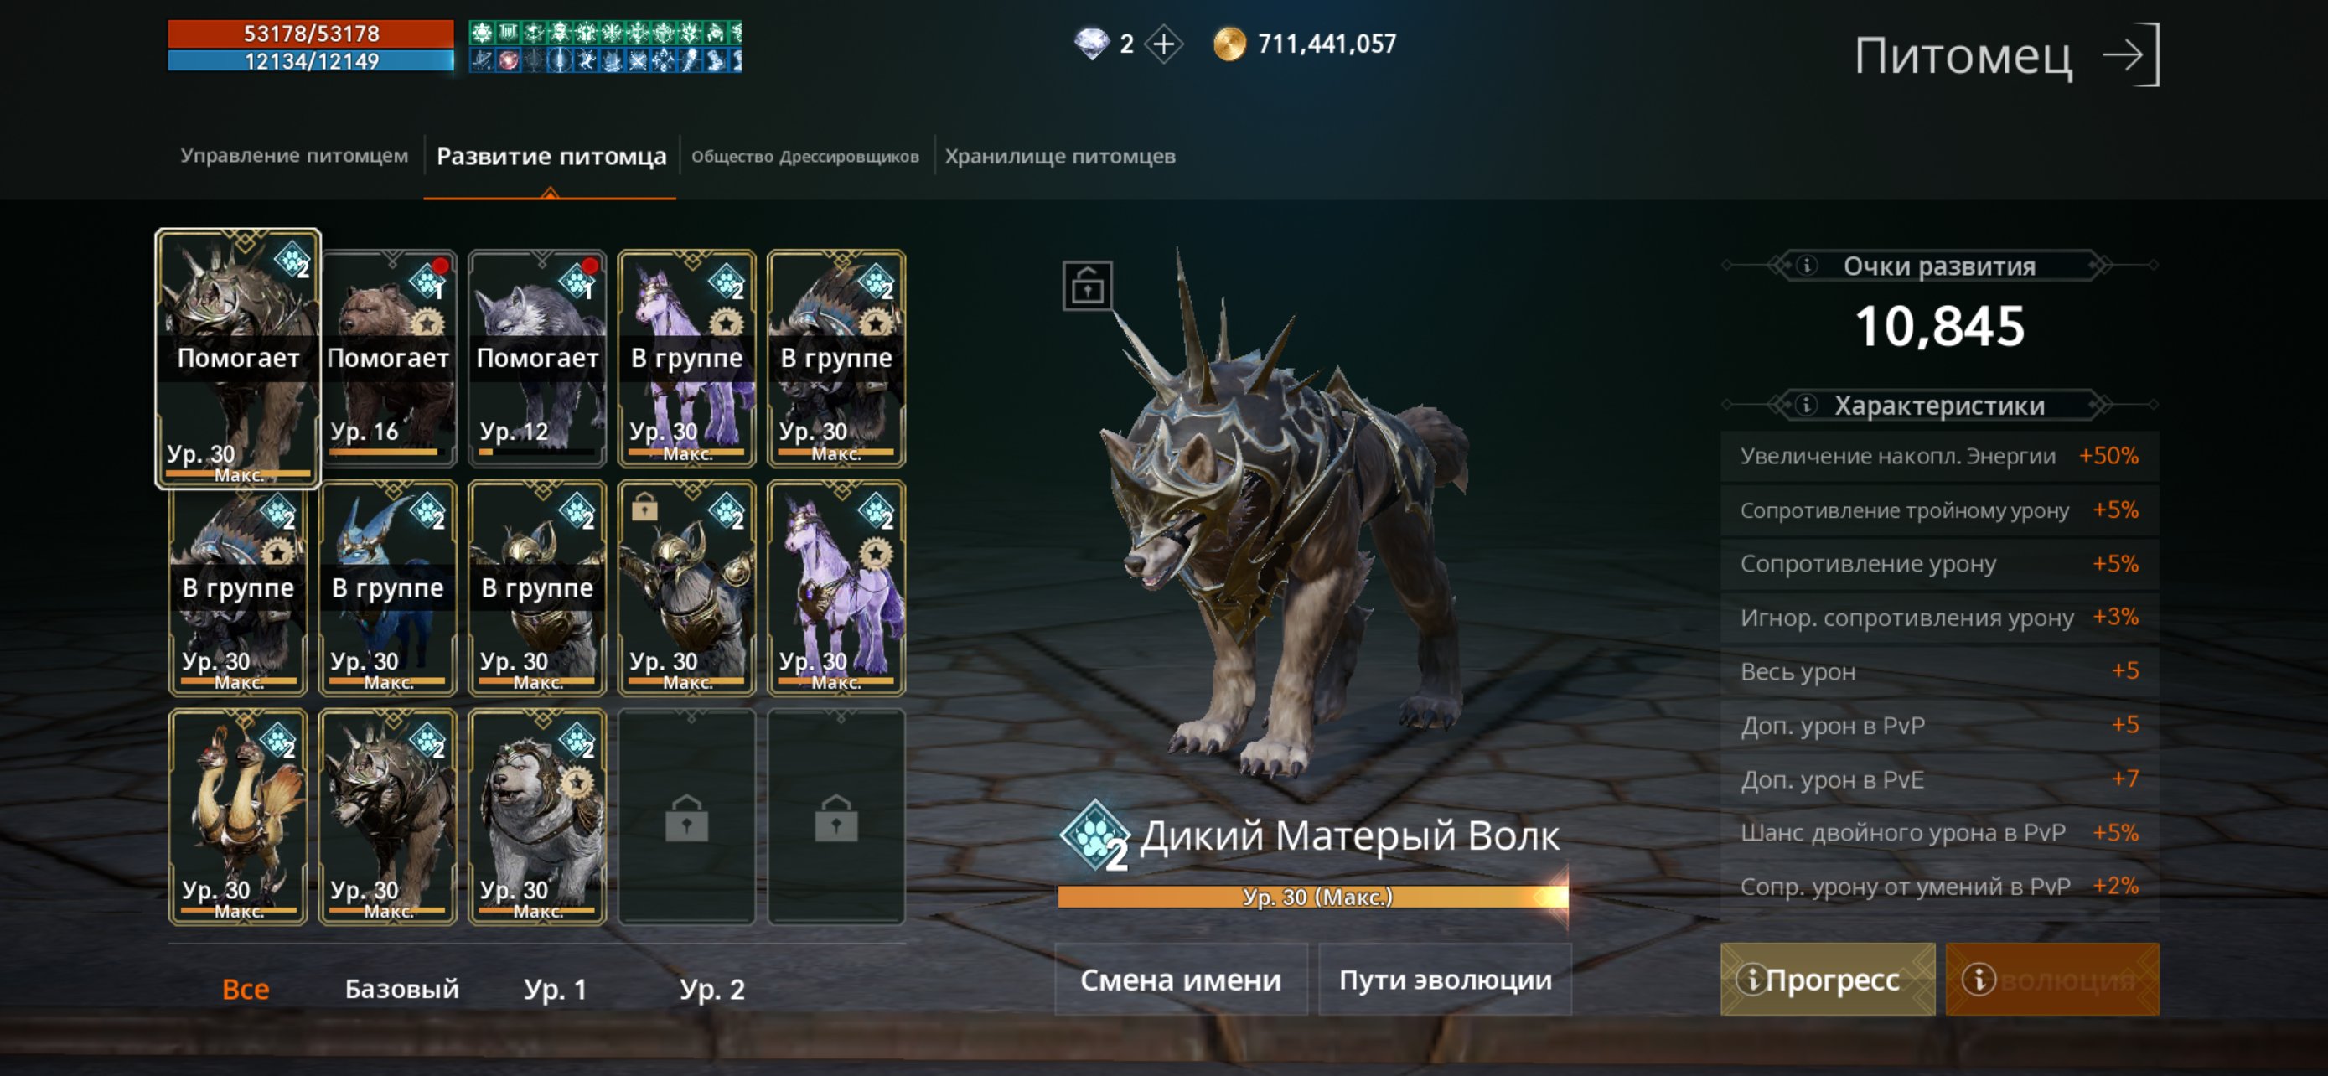
Task: Click the Смена имени button
Action: point(1180,980)
